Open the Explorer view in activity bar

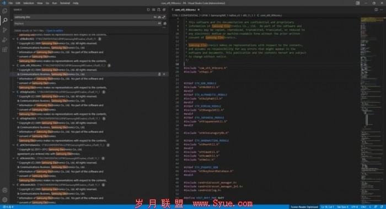coord(4,10)
